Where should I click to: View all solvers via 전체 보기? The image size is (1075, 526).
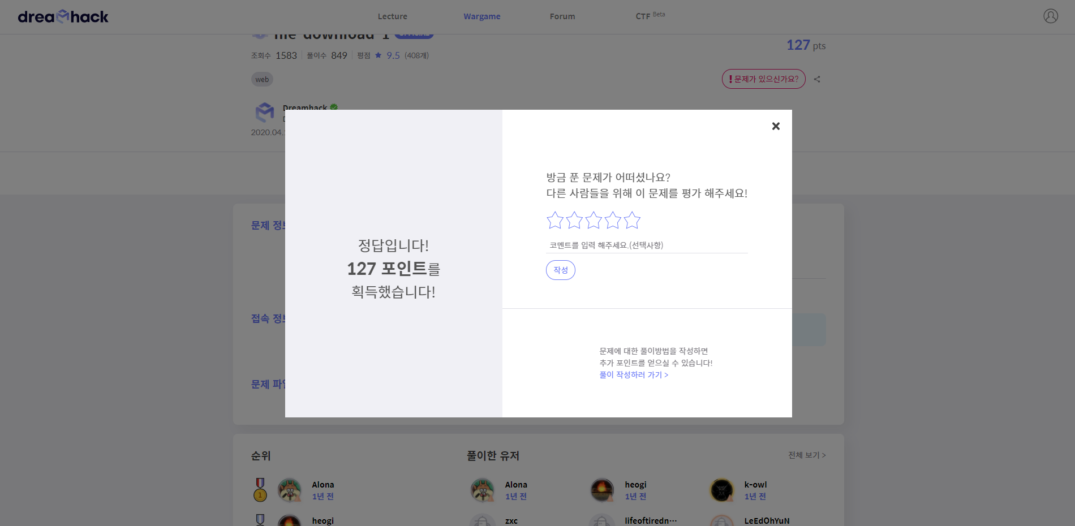click(x=807, y=455)
